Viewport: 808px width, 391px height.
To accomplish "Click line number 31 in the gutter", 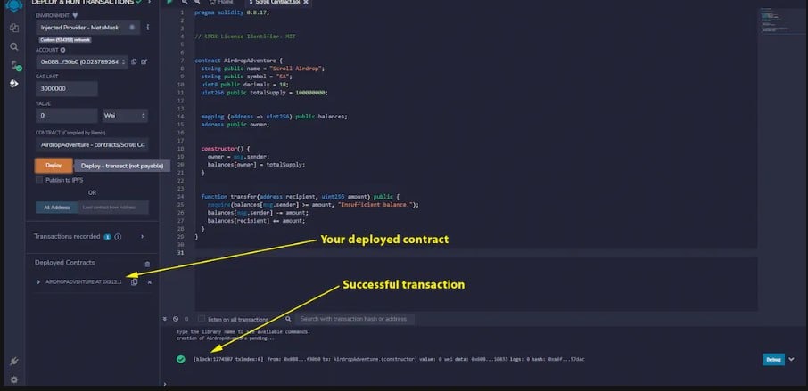I will 180,253.
